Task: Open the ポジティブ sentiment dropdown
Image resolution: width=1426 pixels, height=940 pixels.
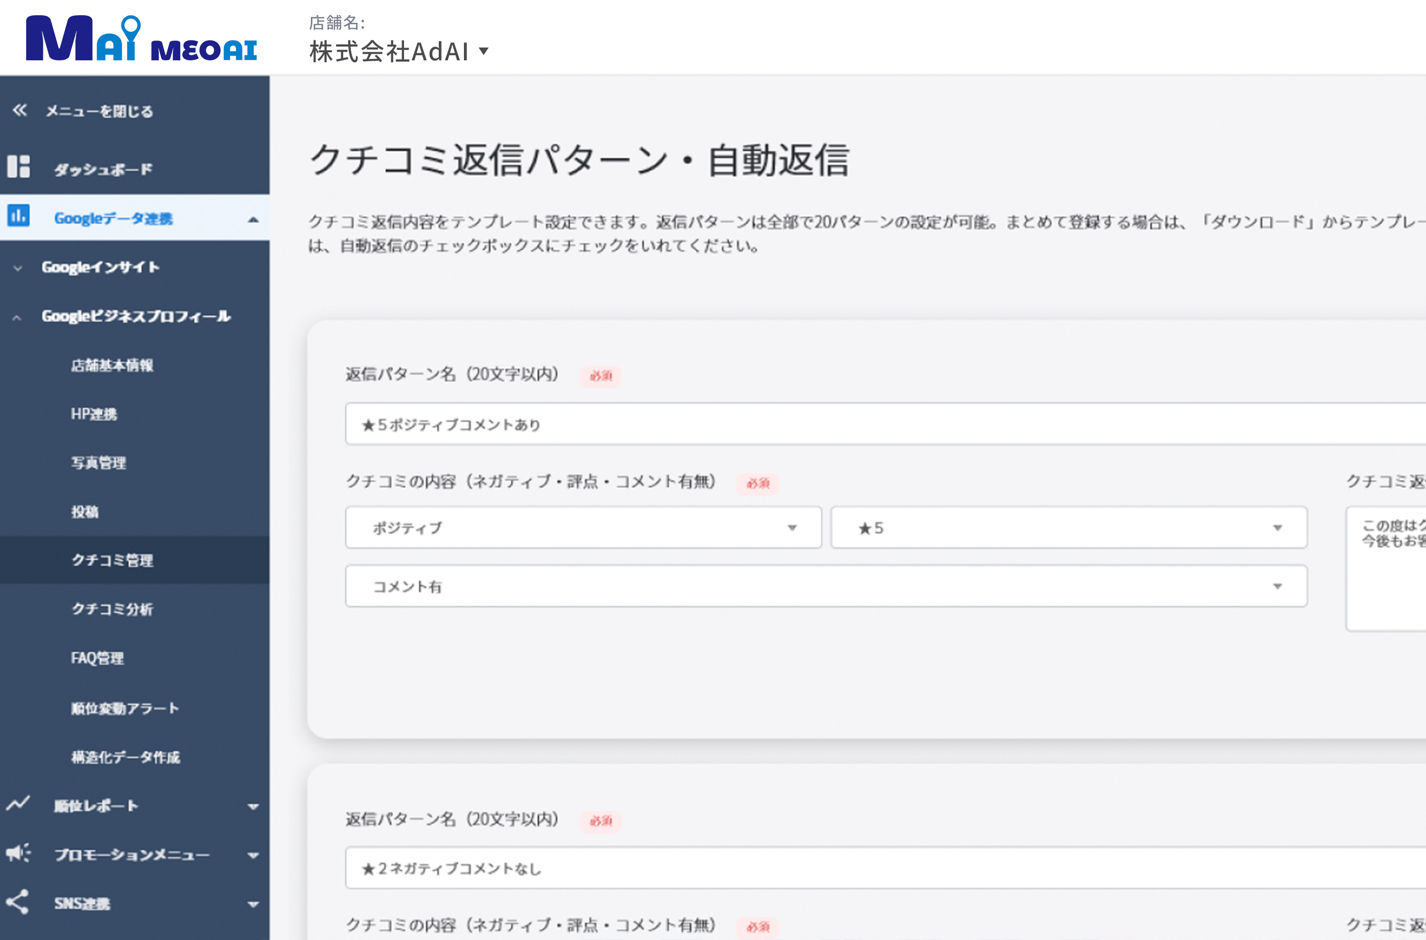Action: 584,528
